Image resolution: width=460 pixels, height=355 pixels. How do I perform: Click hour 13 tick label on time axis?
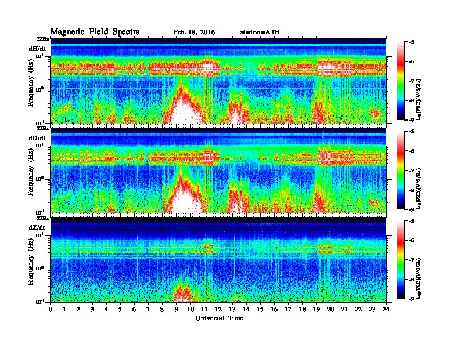[x=232, y=309]
